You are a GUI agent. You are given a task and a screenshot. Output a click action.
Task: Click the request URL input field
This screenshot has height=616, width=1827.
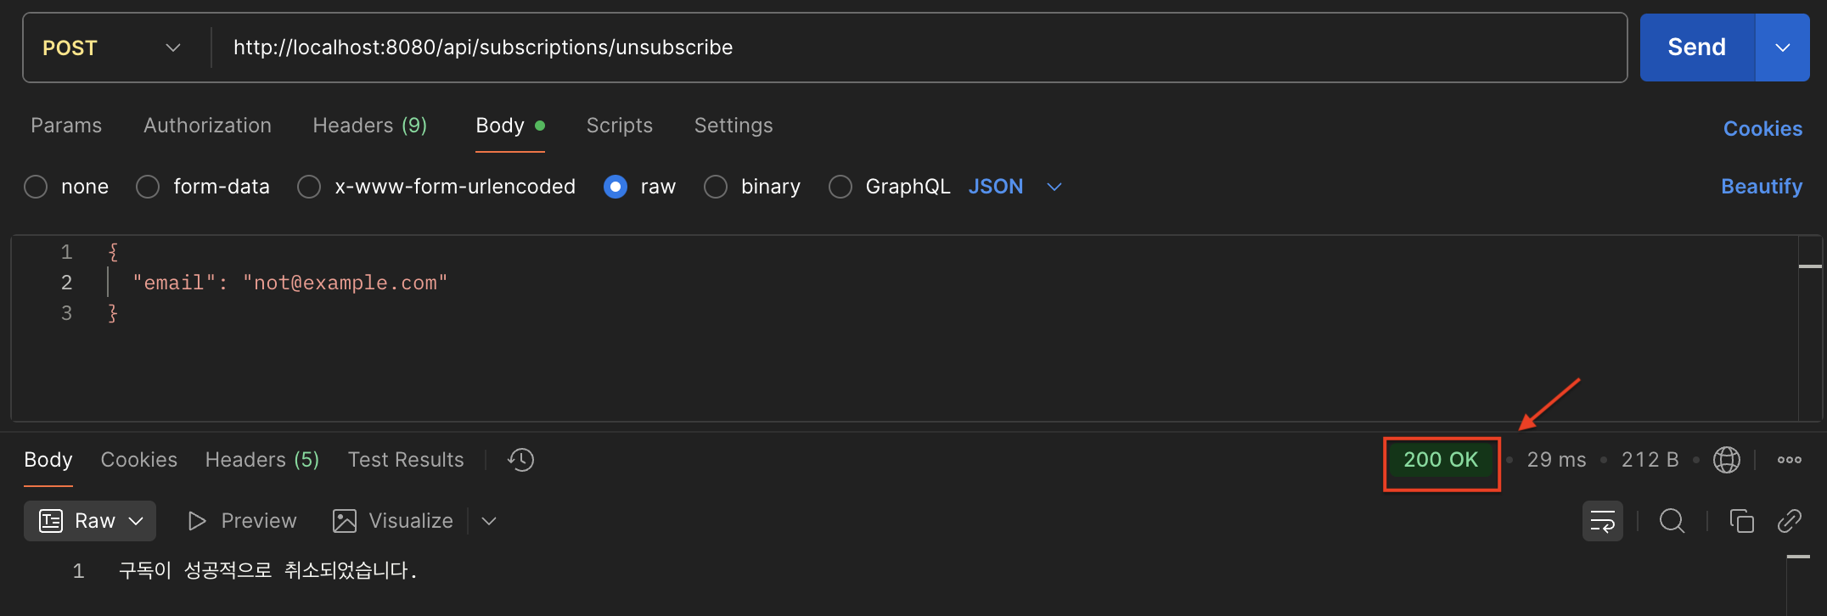pyautogui.click(x=917, y=48)
